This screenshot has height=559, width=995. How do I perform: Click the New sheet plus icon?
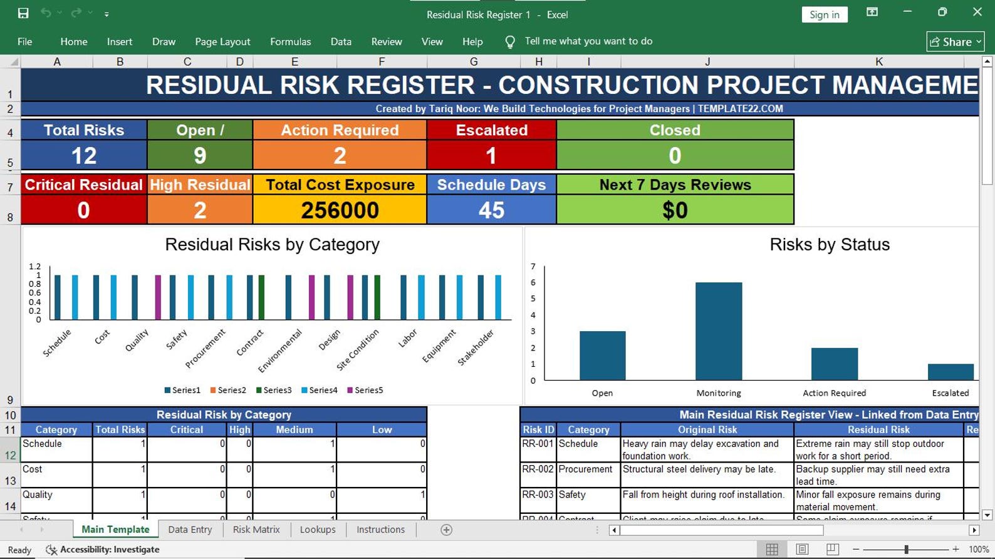tap(446, 530)
